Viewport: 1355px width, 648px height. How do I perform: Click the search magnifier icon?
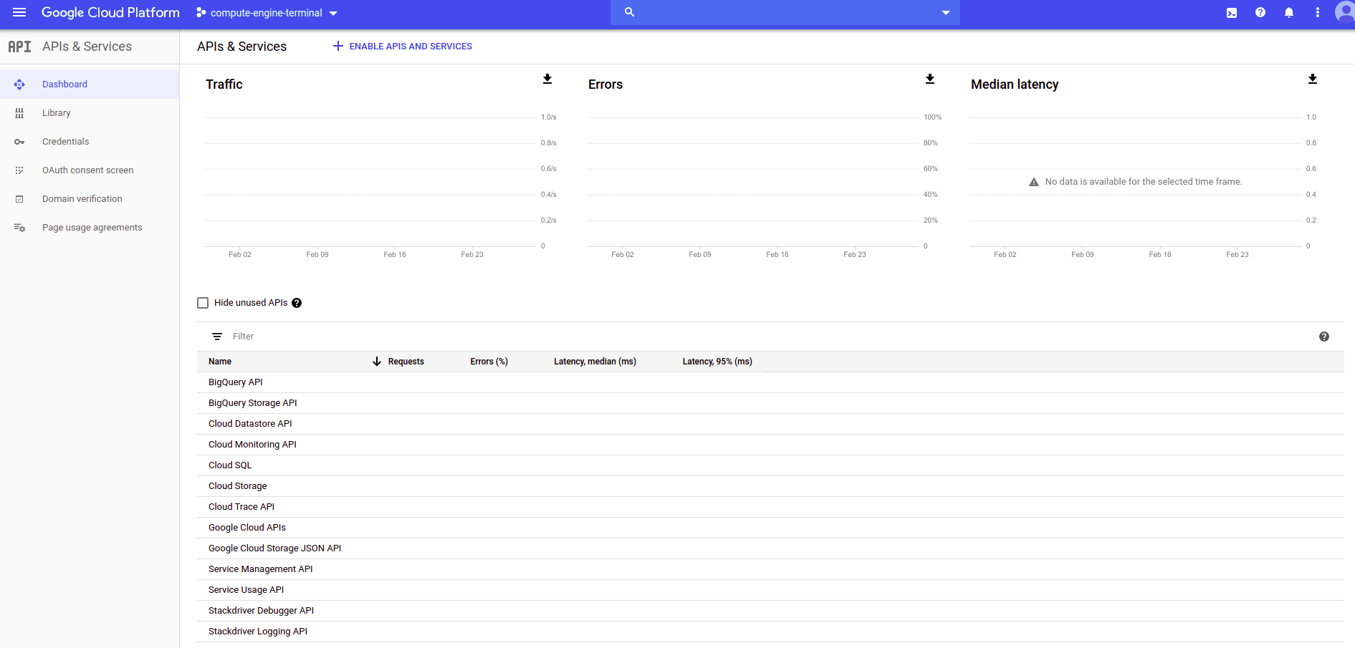pos(629,12)
